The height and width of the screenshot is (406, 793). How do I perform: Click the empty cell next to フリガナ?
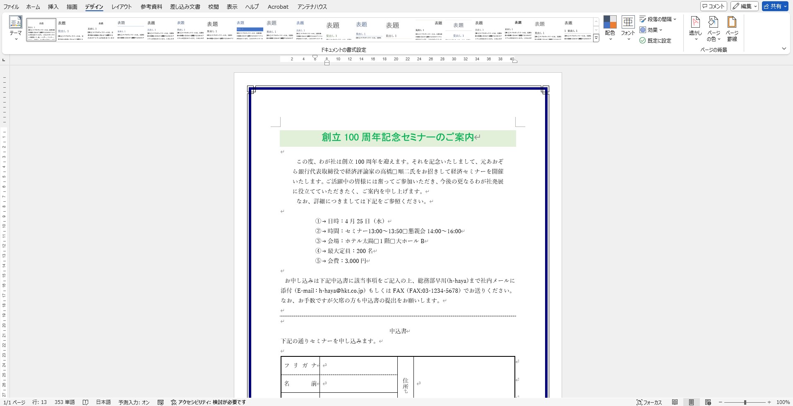[x=358, y=365]
